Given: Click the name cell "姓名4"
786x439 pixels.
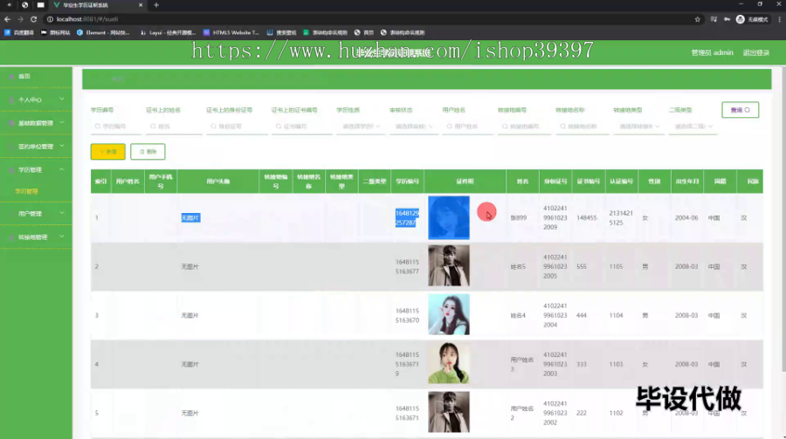Looking at the screenshot, I should click(518, 315).
